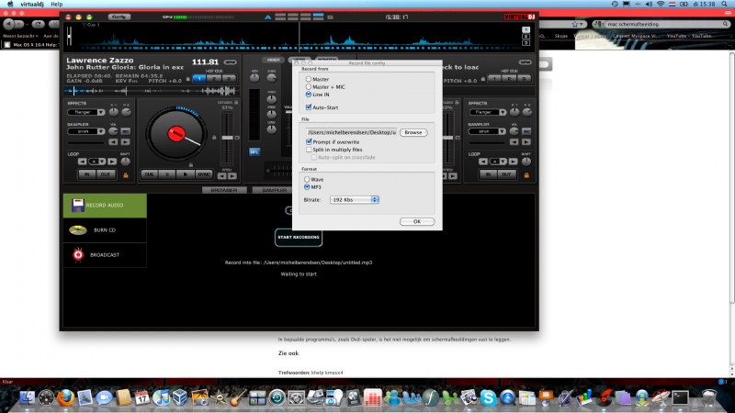
Task: Open Firefox from the Dock
Action: click(65, 398)
